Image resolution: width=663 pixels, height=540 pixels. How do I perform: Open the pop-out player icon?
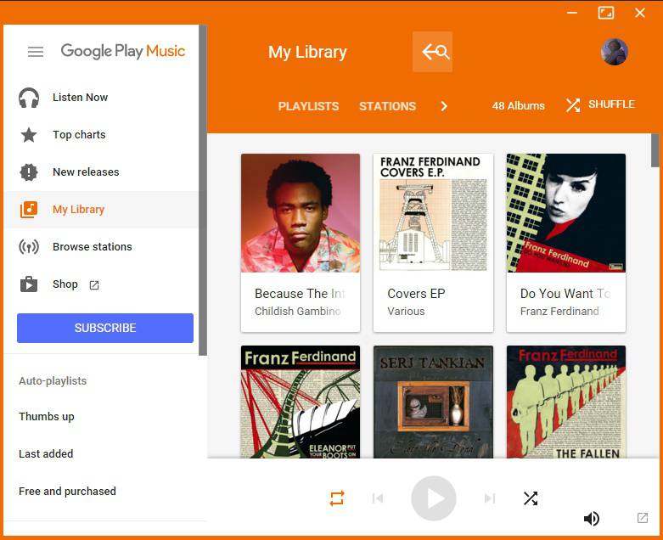(643, 518)
